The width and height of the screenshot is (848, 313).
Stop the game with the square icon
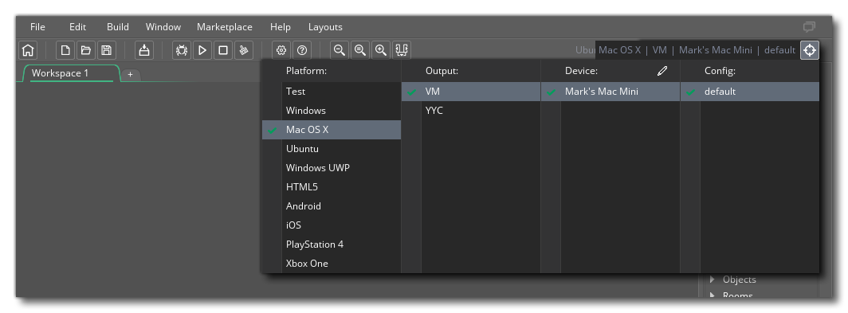pyautogui.click(x=223, y=50)
